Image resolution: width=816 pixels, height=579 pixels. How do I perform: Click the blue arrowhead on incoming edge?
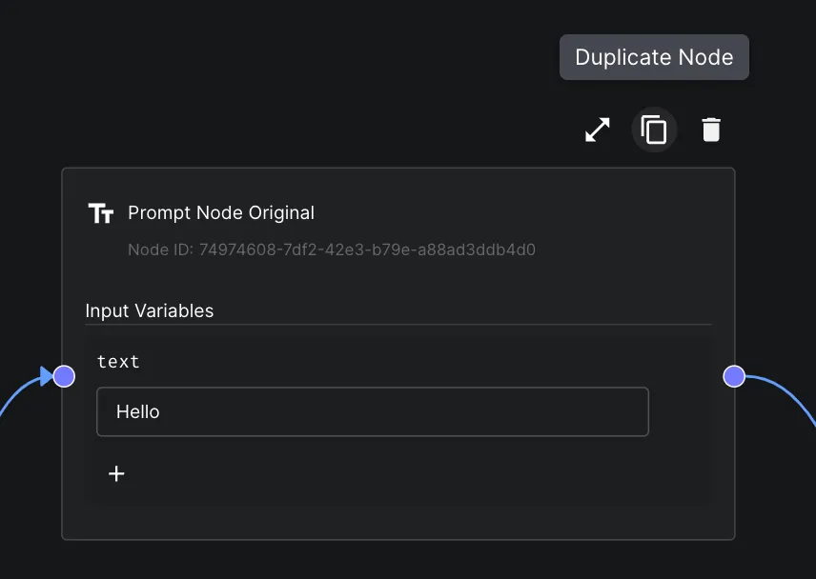(47, 376)
